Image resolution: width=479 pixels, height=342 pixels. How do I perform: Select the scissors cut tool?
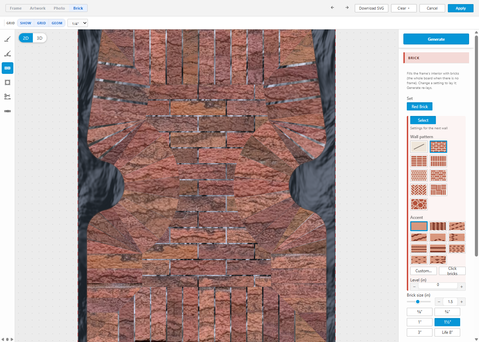[x=8, y=97]
